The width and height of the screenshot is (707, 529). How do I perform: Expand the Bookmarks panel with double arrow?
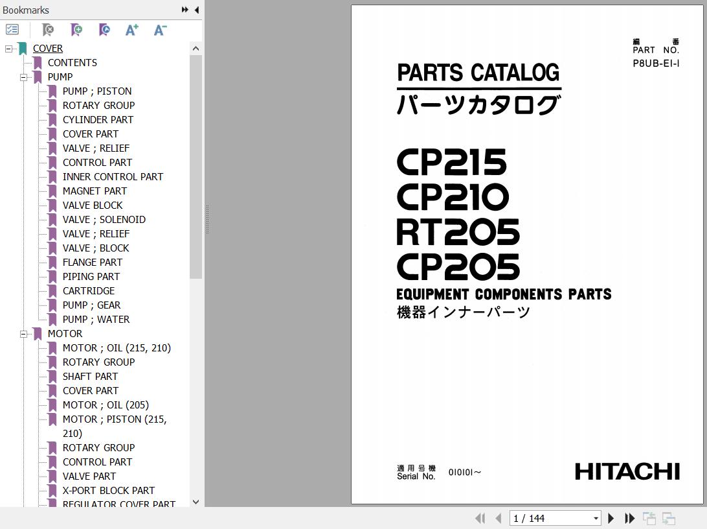tap(185, 10)
